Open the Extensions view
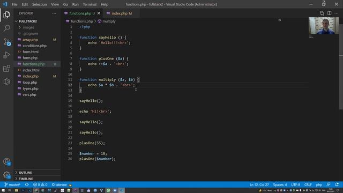This screenshot has width=343, height=193. [6, 68]
